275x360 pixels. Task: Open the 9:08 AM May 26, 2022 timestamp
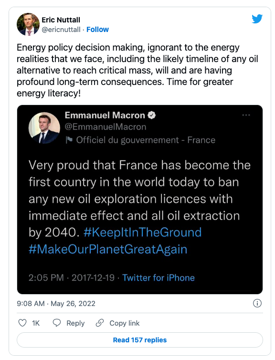(x=56, y=304)
